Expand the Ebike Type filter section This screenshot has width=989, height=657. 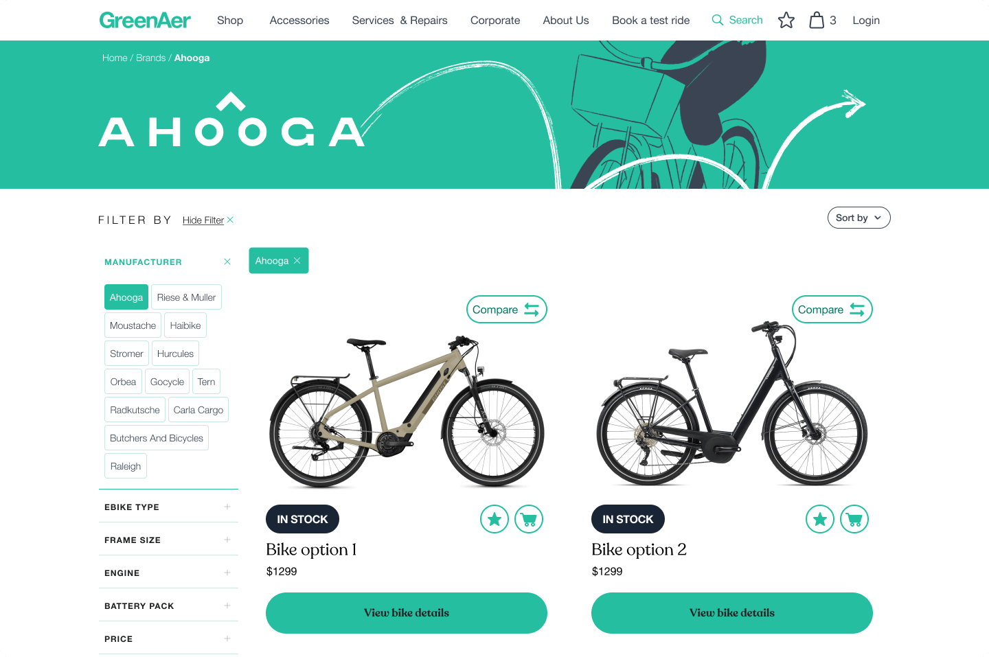click(168, 507)
